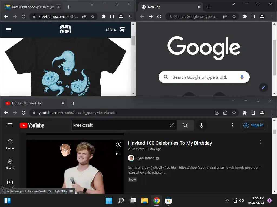Click the YouTube search magnifier button
Viewport: 277px width, 207px height.
185,125
